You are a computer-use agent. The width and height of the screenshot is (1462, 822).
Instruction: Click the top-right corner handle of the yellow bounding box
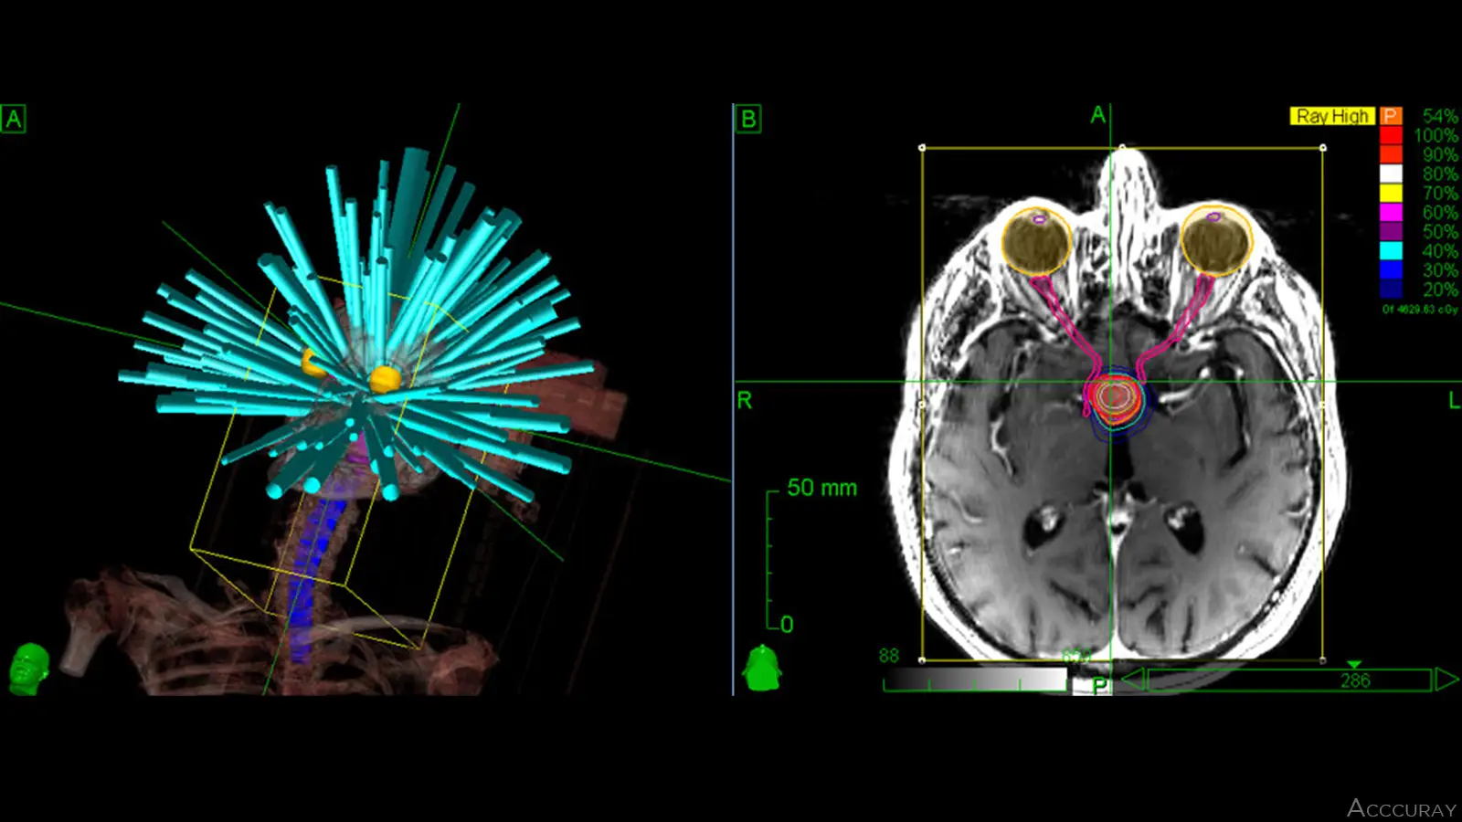click(x=1323, y=147)
